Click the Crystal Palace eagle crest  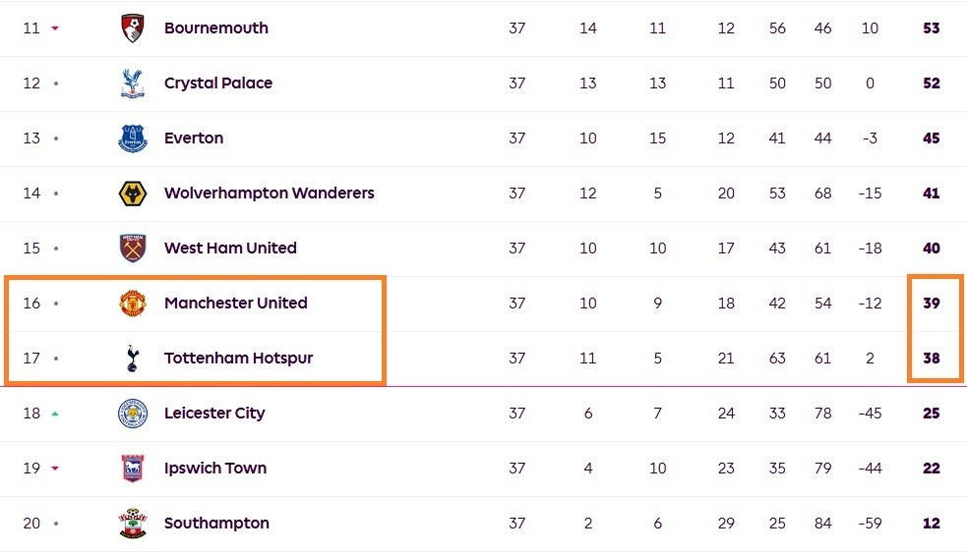(132, 83)
